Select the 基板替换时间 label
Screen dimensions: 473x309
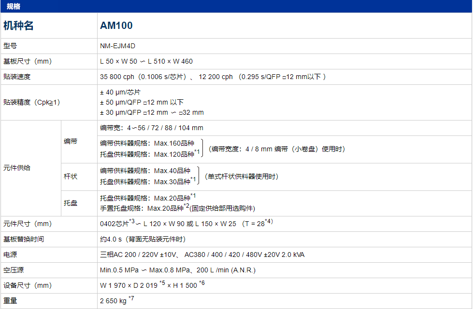[24, 239]
